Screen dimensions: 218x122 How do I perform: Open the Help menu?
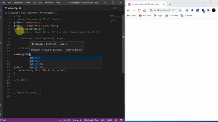coord(58,3)
